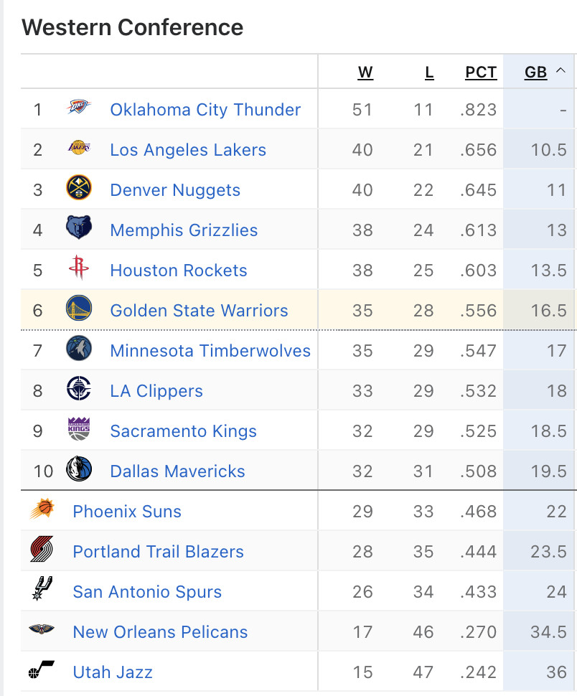Viewport: 577px width, 696px height.
Task: Click the Phoenix Suns logo
Action: tap(42, 509)
